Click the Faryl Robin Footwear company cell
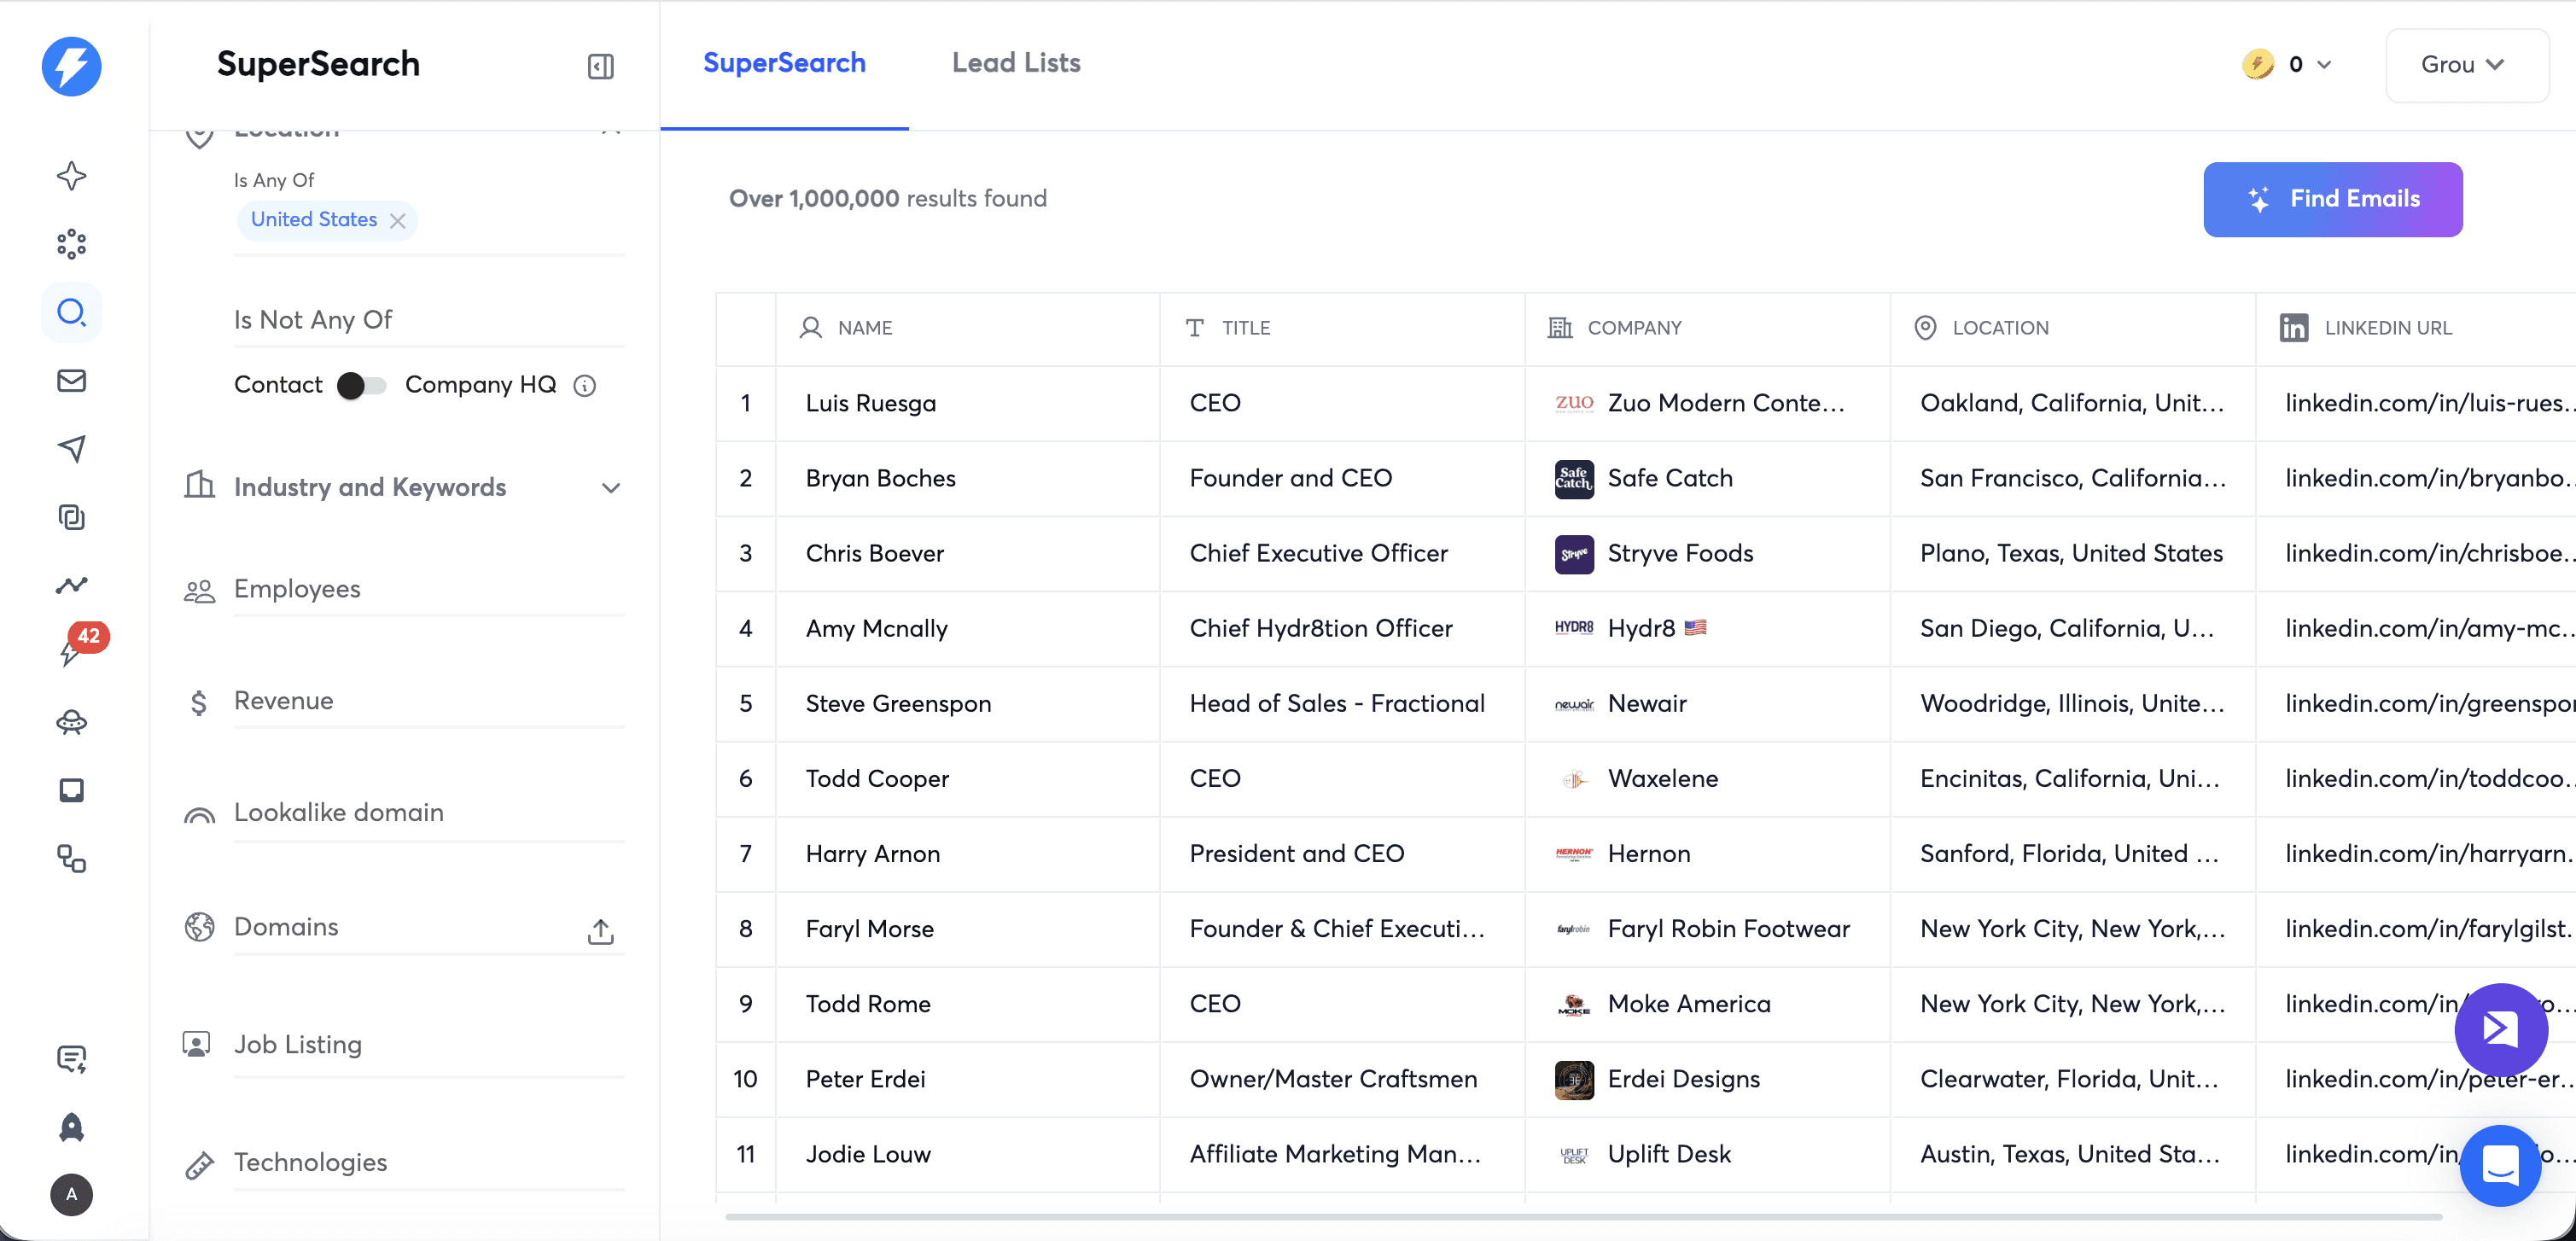This screenshot has width=2576, height=1241. tap(1707, 929)
